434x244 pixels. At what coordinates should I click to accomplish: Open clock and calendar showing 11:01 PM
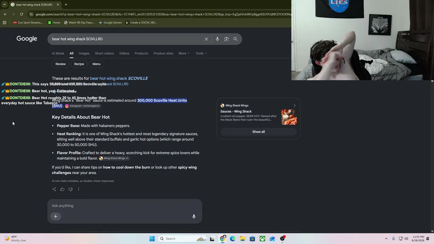pos(418,239)
